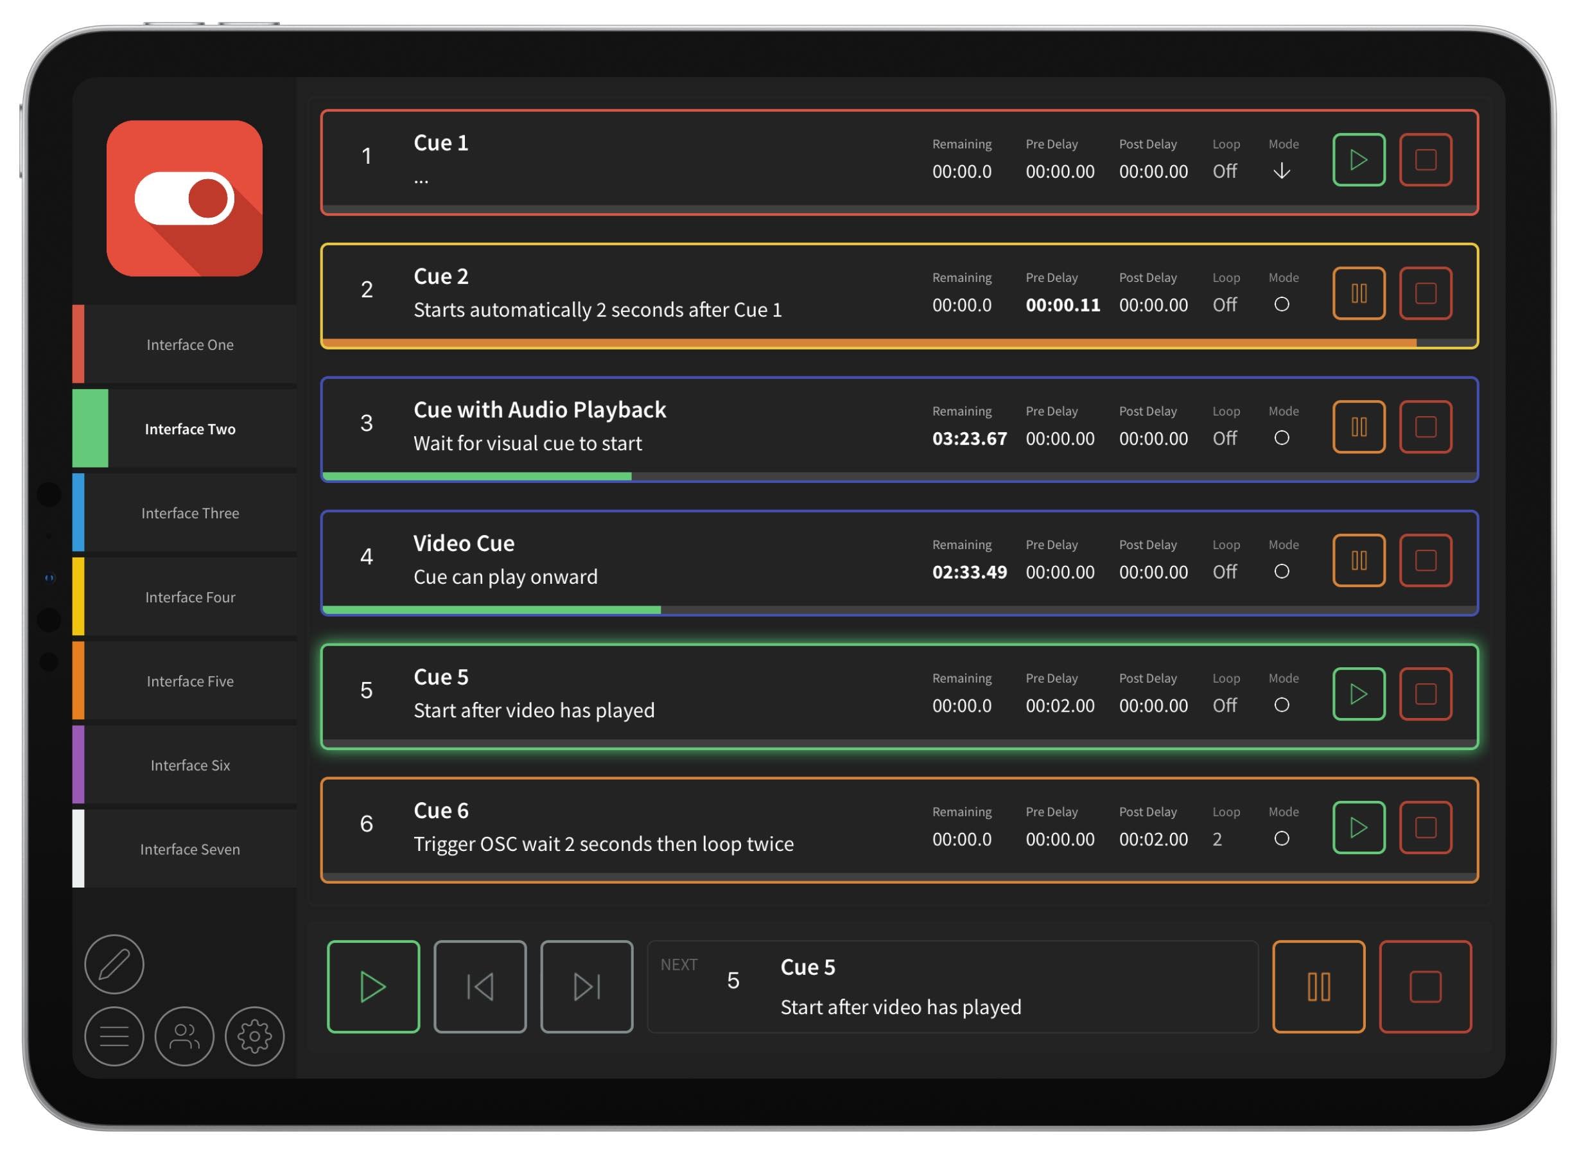Select the previous cue with the skip-back button
The width and height of the screenshot is (1579, 1156).
click(480, 986)
